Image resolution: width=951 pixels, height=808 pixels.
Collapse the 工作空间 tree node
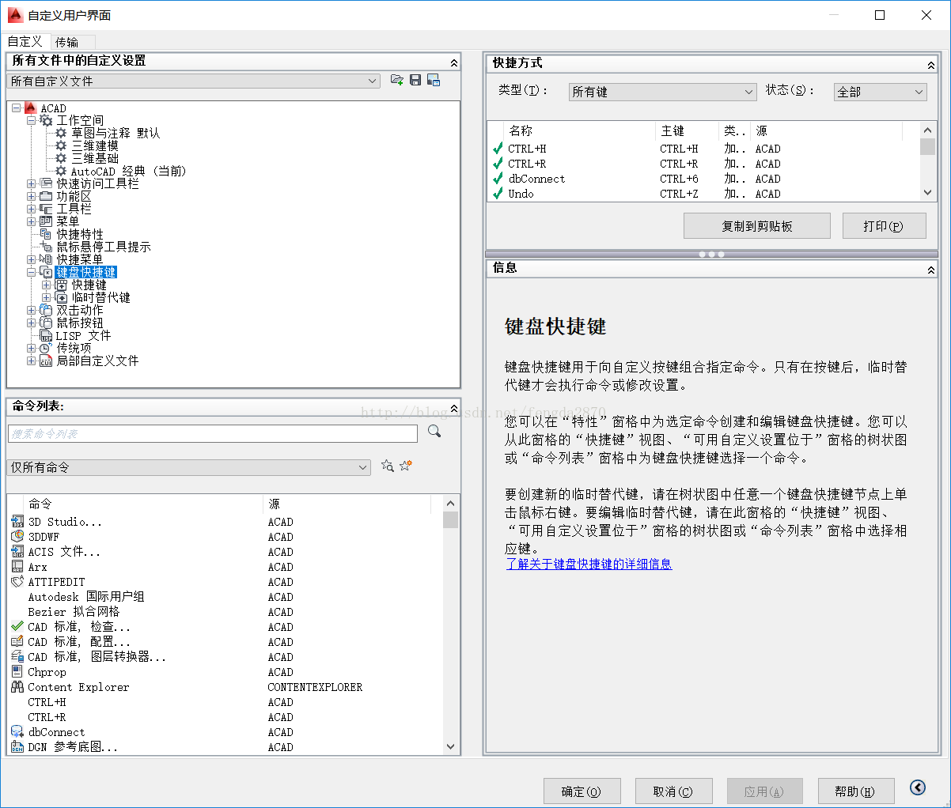click(32, 120)
